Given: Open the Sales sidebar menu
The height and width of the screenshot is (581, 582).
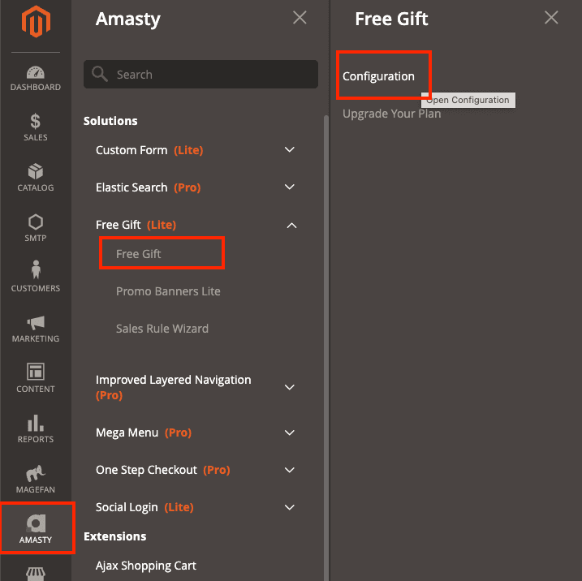Looking at the screenshot, I should tap(36, 127).
